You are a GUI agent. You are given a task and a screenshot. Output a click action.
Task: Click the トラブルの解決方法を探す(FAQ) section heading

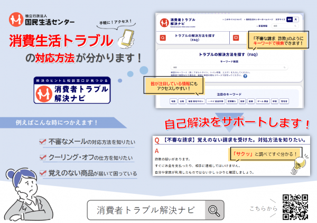click(228, 54)
